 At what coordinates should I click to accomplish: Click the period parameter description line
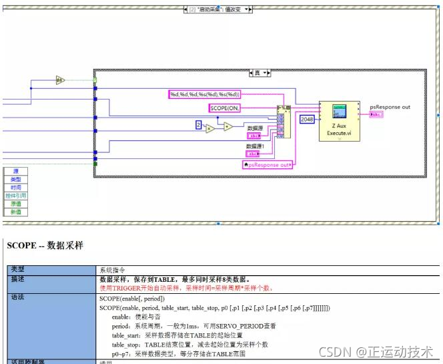193,326
